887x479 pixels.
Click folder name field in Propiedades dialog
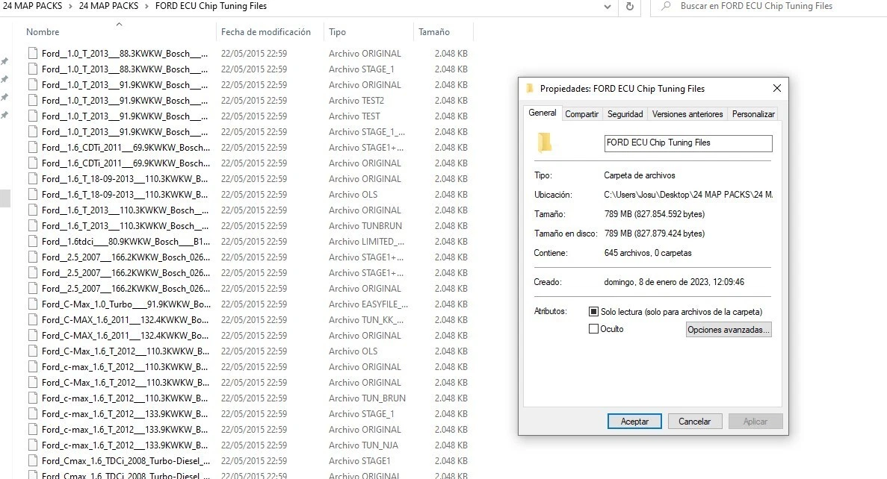coord(688,143)
